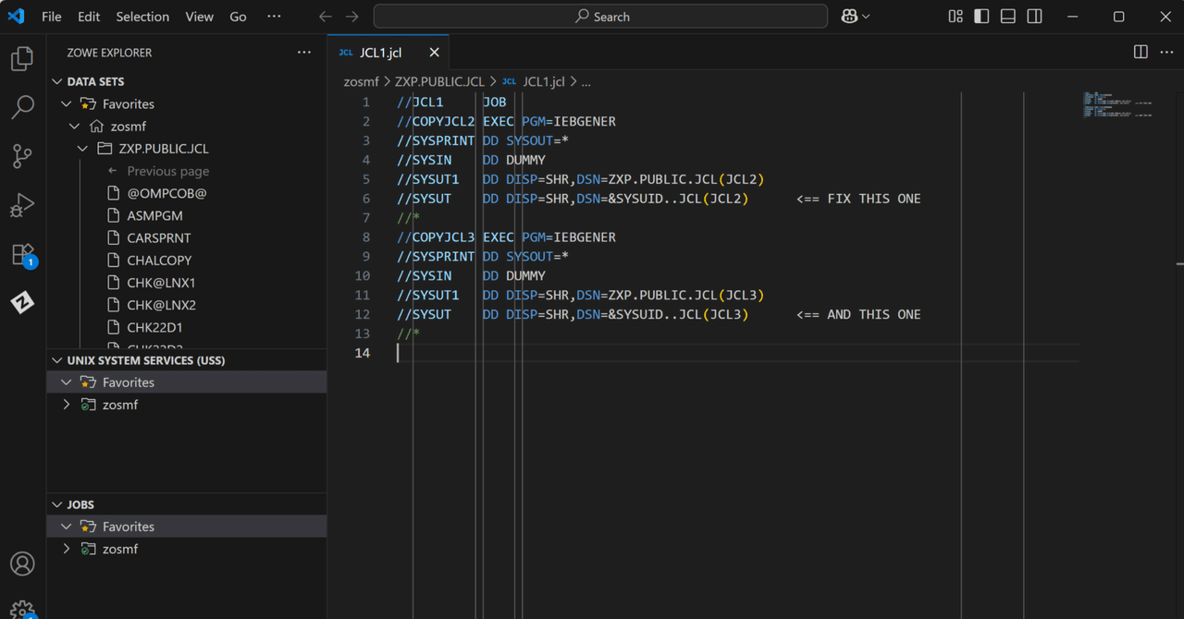
Task: Select the JCL1.jcl editor tab
Action: 380,53
